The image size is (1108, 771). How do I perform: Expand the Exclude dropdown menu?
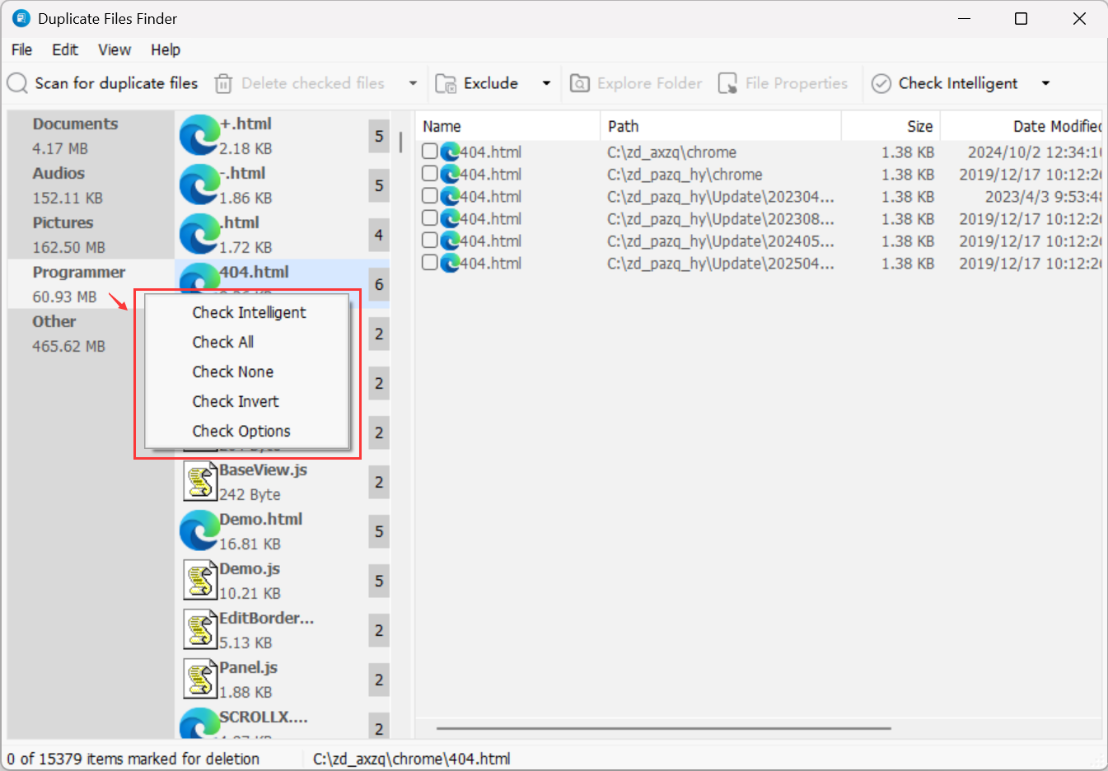pyautogui.click(x=545, y=83)
